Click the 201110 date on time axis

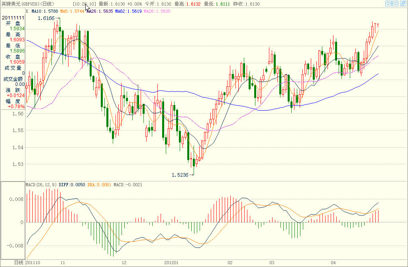click(33, 263)
